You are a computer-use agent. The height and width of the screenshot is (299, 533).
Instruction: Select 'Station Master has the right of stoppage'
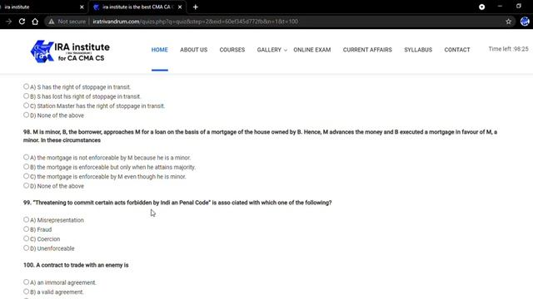(26, 105)
